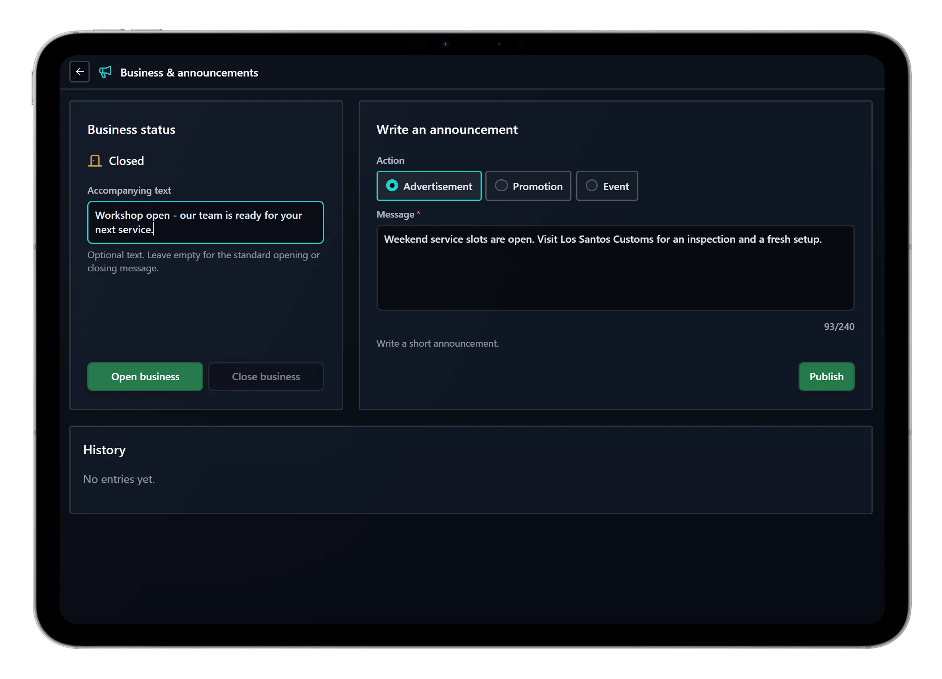942x679 pixels.
Task: Click the Business & announcements title
Action: (x=189, y=73)
